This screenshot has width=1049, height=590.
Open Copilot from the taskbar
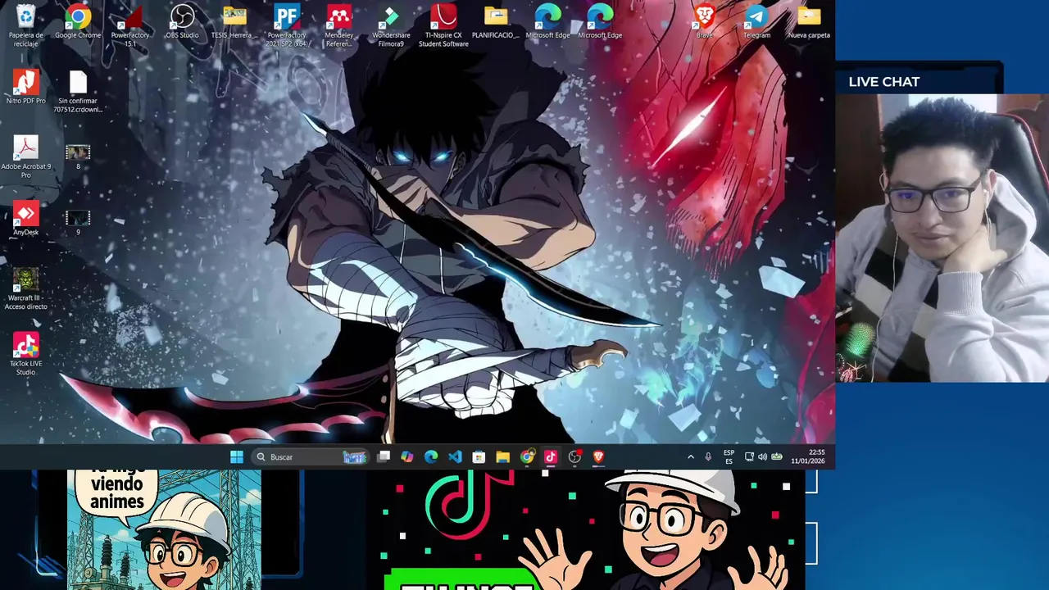point(407,457)
